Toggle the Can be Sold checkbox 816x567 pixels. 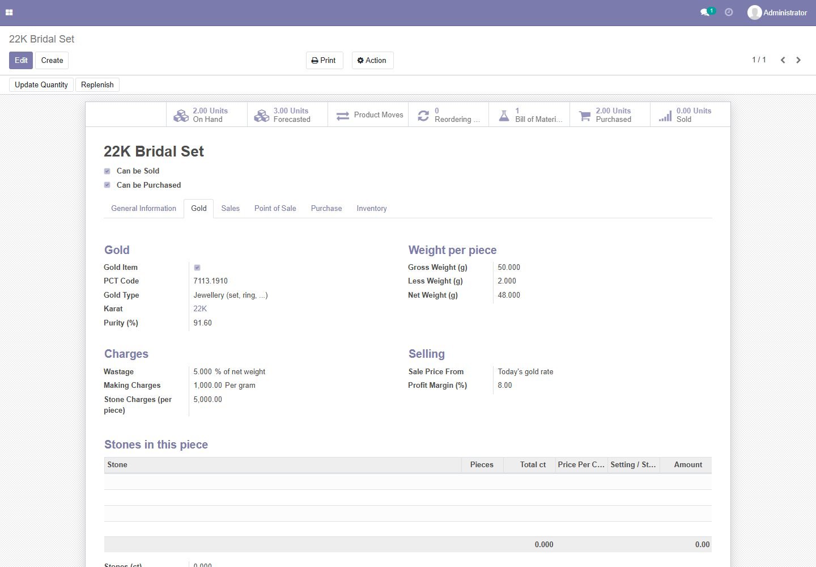click(107, 171)
